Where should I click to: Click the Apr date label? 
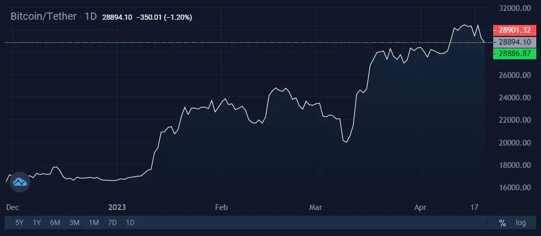coord(420,207)
